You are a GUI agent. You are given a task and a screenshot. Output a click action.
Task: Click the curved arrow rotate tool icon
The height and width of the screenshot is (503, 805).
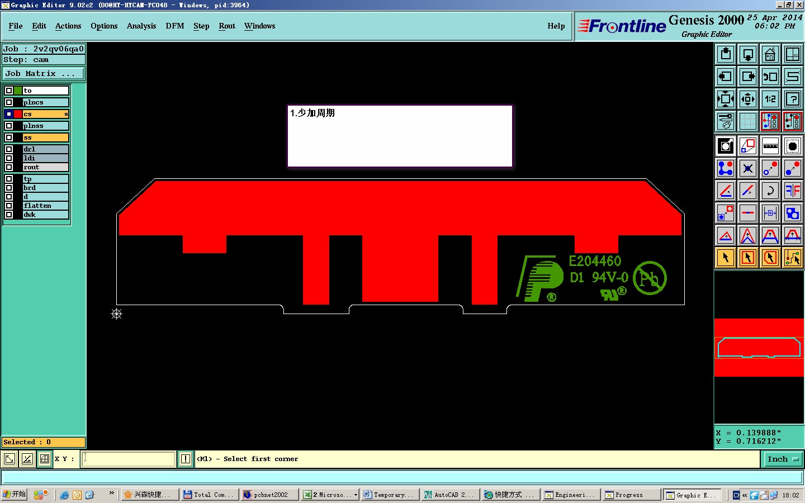tap(770, 191)
